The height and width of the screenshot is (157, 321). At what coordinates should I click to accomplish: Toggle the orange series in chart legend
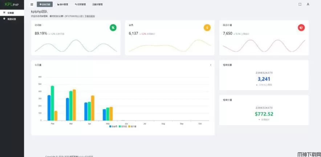pos(132,126)
